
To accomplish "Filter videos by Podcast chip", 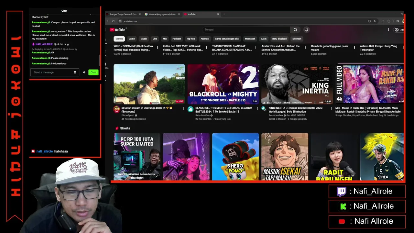I will coord(177,39).
